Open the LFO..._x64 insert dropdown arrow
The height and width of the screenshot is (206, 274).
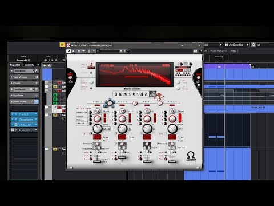click(35, 130)
